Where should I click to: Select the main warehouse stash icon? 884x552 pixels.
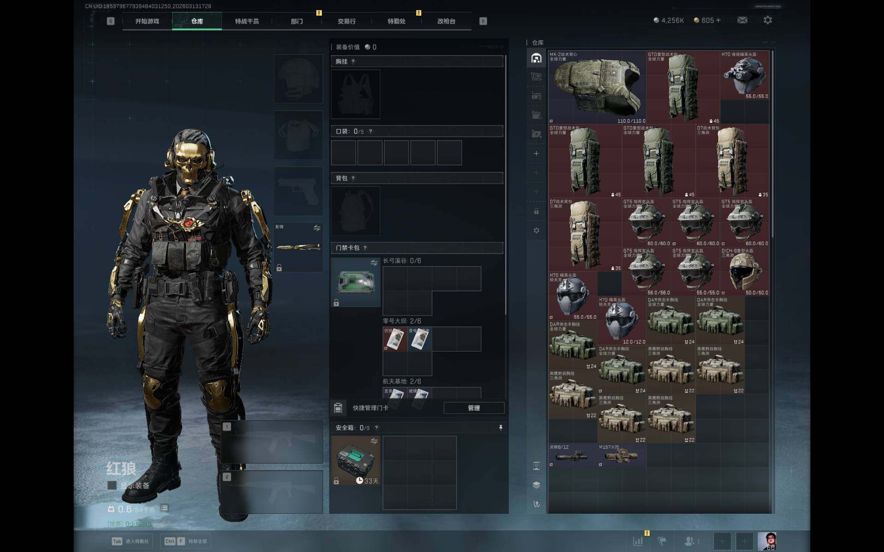click(536, 58)
